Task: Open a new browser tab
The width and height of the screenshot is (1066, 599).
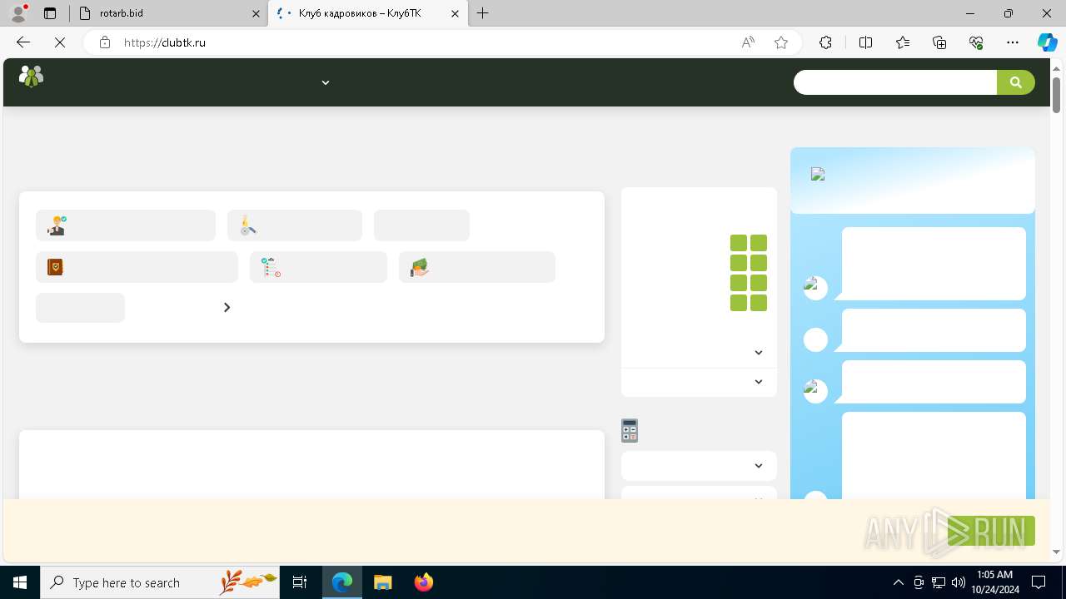Action: (483, 13)
